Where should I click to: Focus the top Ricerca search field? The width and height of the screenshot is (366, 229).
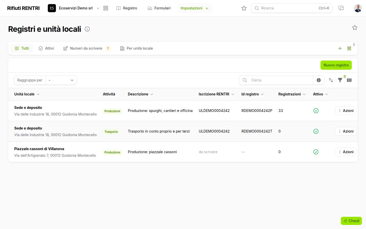pyautogui.click(x=292, y=8)
